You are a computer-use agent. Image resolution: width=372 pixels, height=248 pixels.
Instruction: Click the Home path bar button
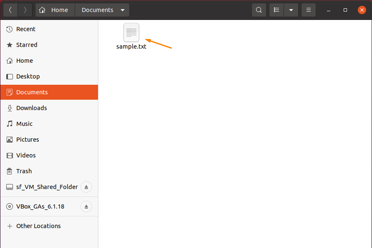pos(55,10)
